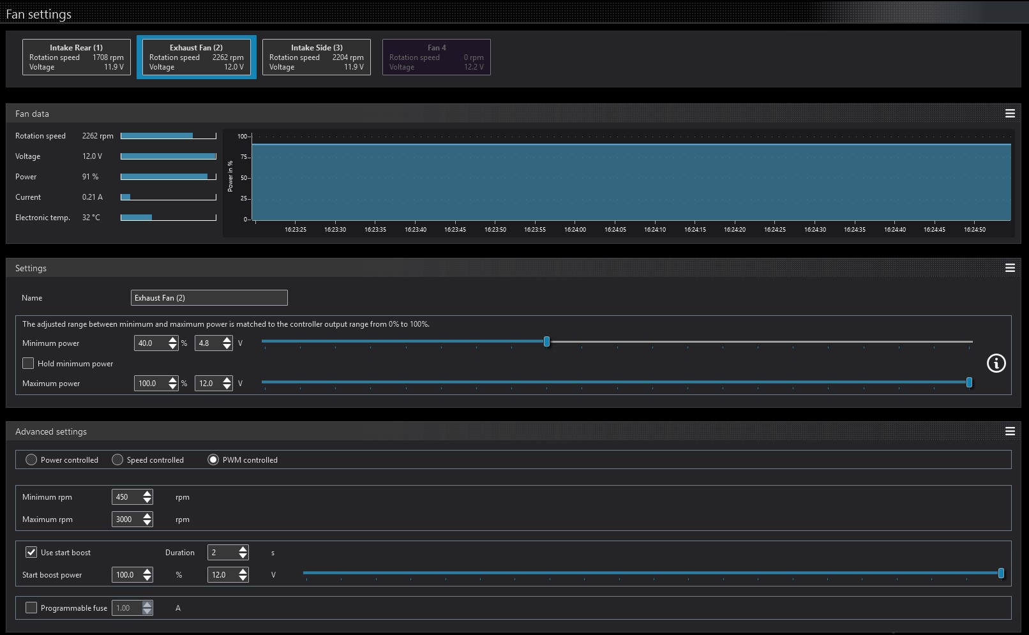Click the 91 % power value

pyautogui.click(x=90, y=177)
